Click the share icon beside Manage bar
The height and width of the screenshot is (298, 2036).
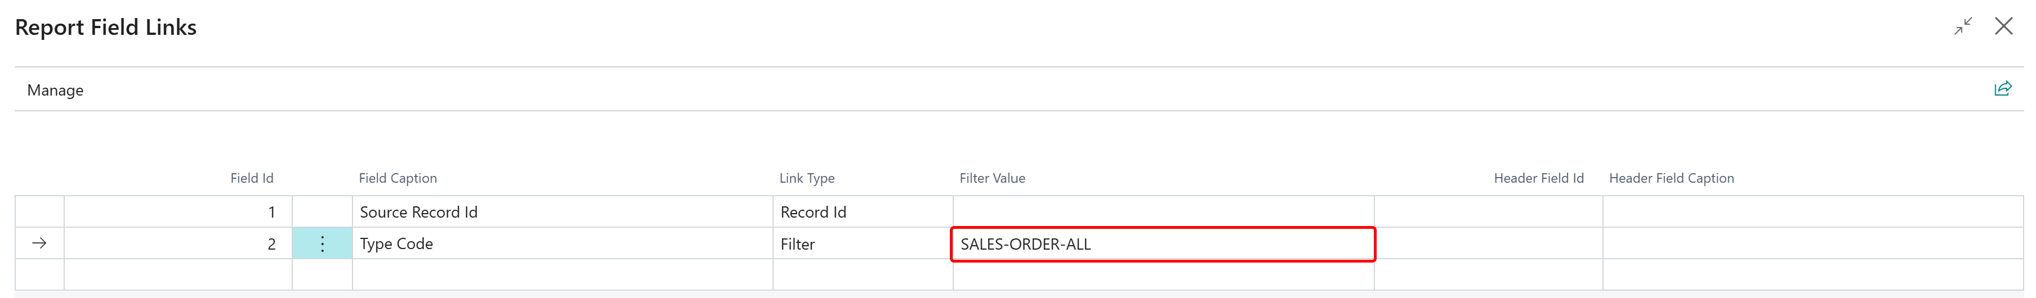click(2002, 89)
